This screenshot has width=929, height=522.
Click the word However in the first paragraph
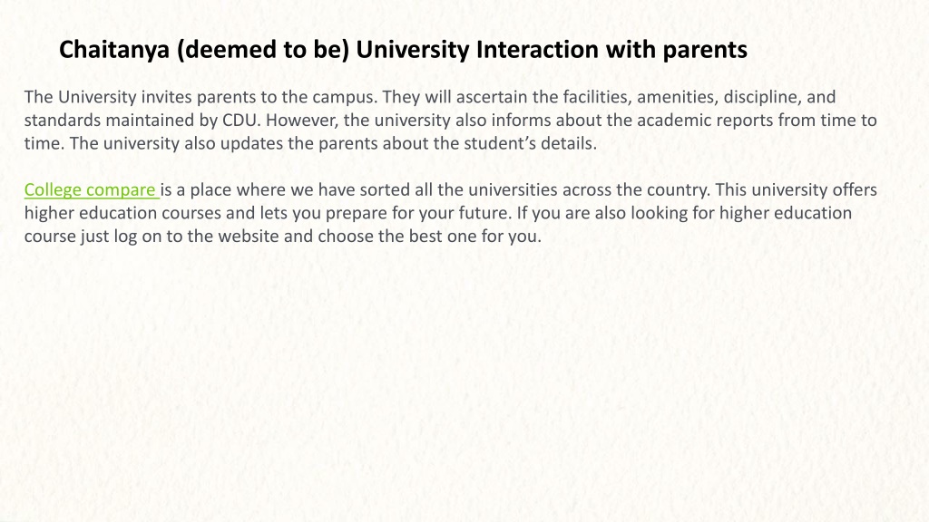pyautogui.click(x=300, y=121)
